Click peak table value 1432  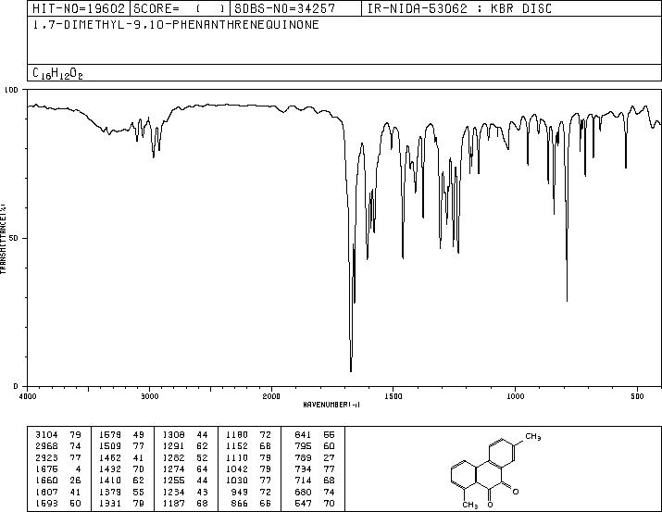point(110,468)
